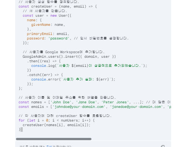Image resolution: width=184 pixels, height=147 pixels.
Task: Click the 'password' string literal
Action: (x=59, y=38)
